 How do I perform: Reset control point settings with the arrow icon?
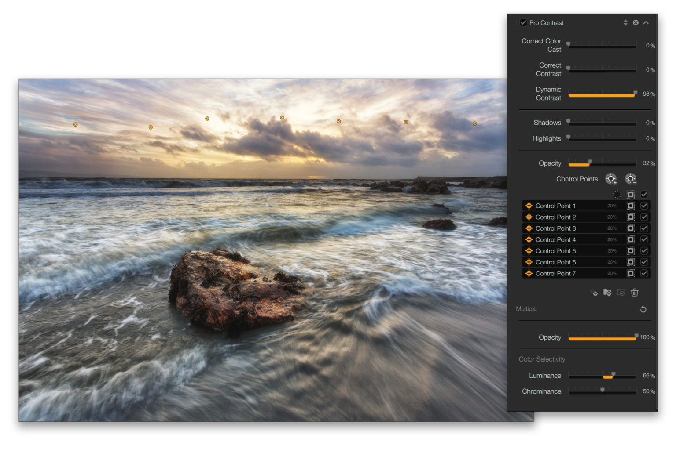tap(643, 309)
